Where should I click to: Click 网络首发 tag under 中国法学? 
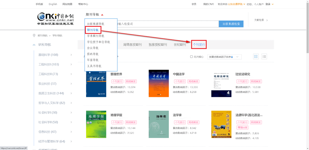(193, 81)
